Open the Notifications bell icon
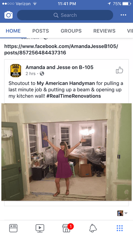This screenshot has height=236, width=133. click(93, 228)
